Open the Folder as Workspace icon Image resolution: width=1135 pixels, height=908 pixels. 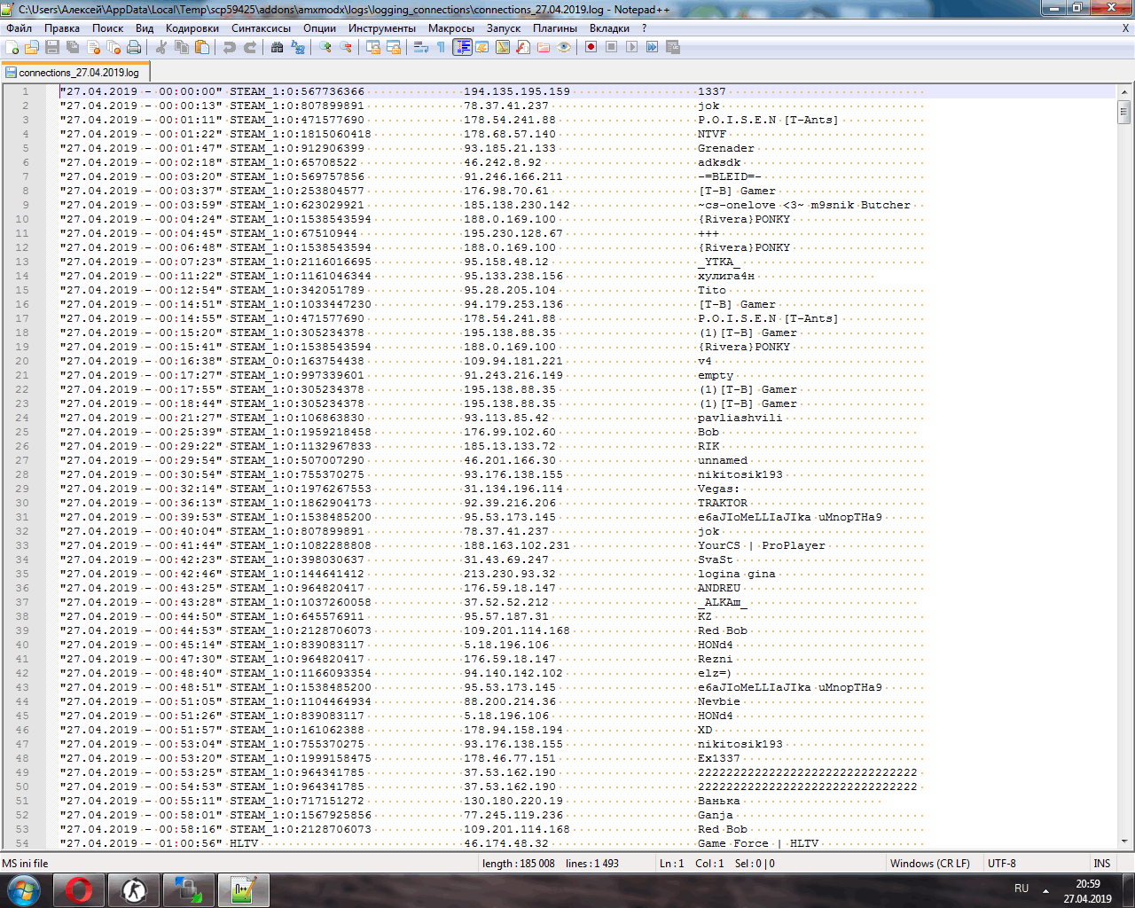coord(544,47)
